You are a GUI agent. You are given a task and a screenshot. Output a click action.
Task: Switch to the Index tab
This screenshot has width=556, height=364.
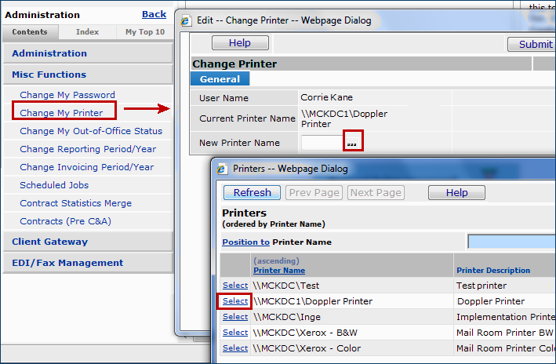click(87, 32)
